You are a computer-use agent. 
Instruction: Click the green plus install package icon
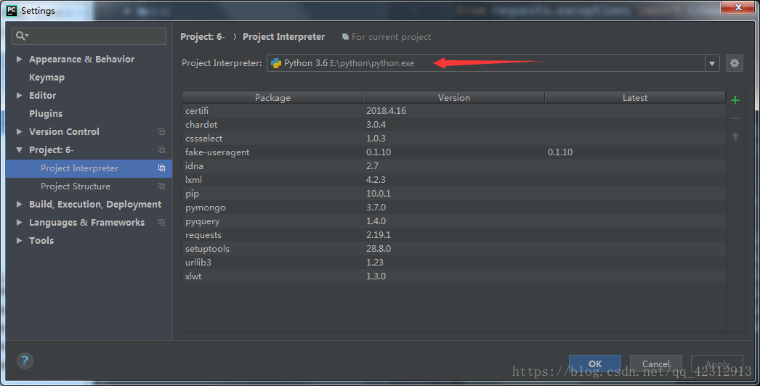click(735, 100)
